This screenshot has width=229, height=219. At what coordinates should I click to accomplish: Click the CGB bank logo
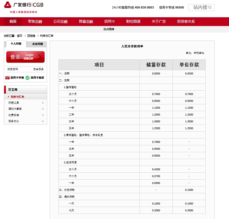tap(23, 5)
